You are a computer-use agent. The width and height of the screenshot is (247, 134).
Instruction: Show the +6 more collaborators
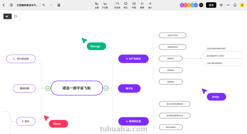[201, 5]
